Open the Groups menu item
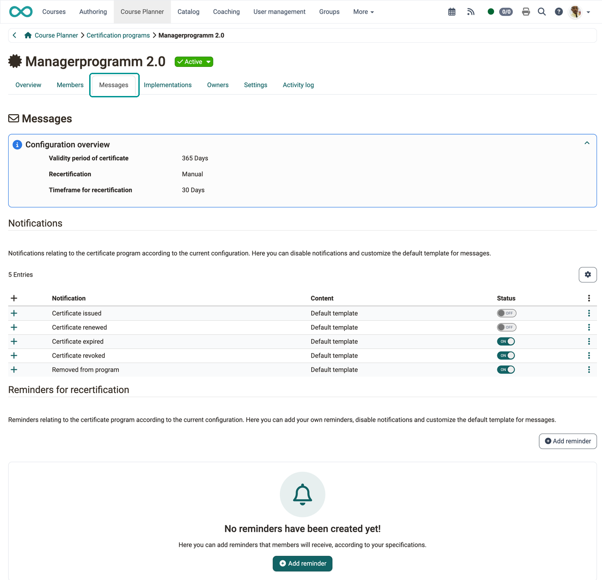Screen dimensions: 602x580 click(x=329, y=12)
